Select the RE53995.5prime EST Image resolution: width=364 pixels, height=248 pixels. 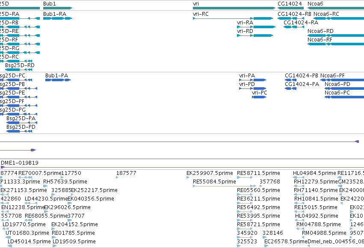click(245, 220)
